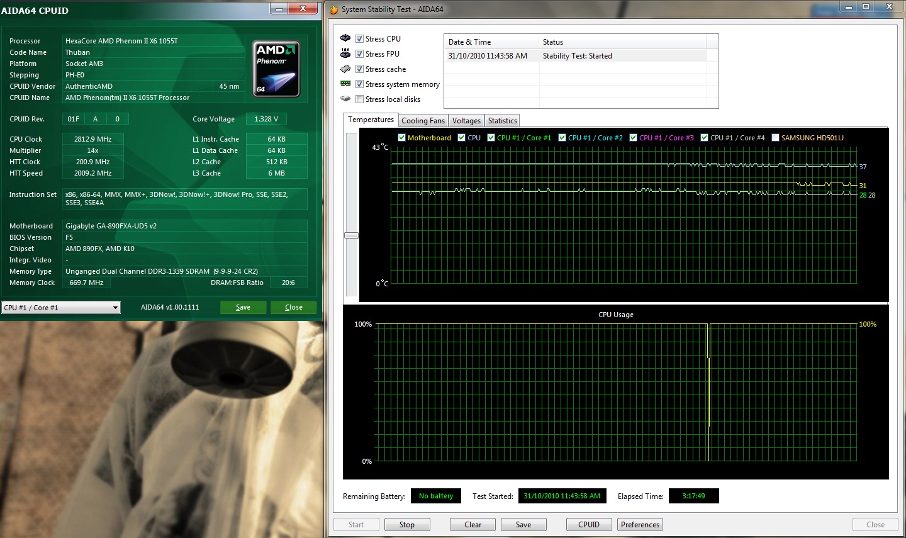Uncheck Stress system memory
906x538 pixels.
point(360,84)
